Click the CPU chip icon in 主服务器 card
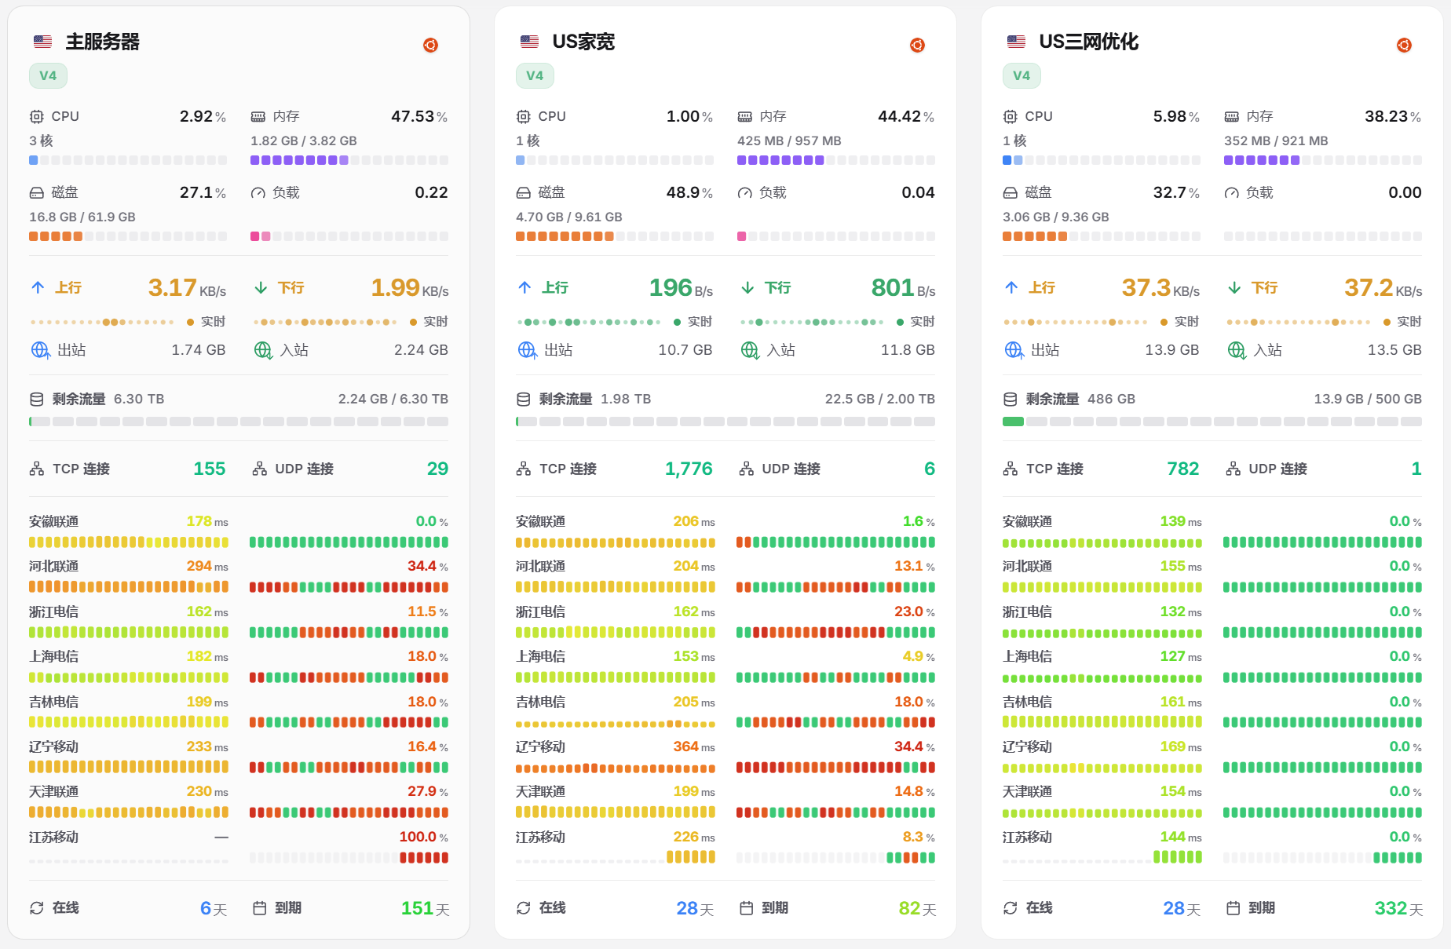This screenshot has width=1451, height=949. [x=36, y=116]
